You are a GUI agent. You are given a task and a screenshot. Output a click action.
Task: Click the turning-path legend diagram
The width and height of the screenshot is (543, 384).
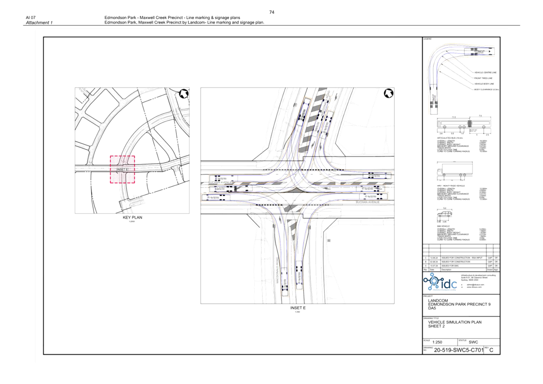coord(461,80)
